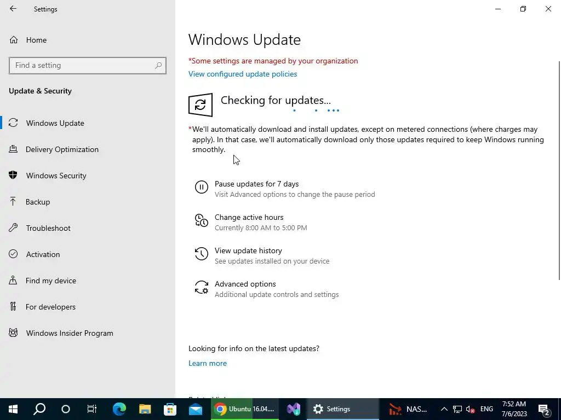Click the Find my device icon
Viewport: 561px width, 420px height.
[x=13, y=280]
